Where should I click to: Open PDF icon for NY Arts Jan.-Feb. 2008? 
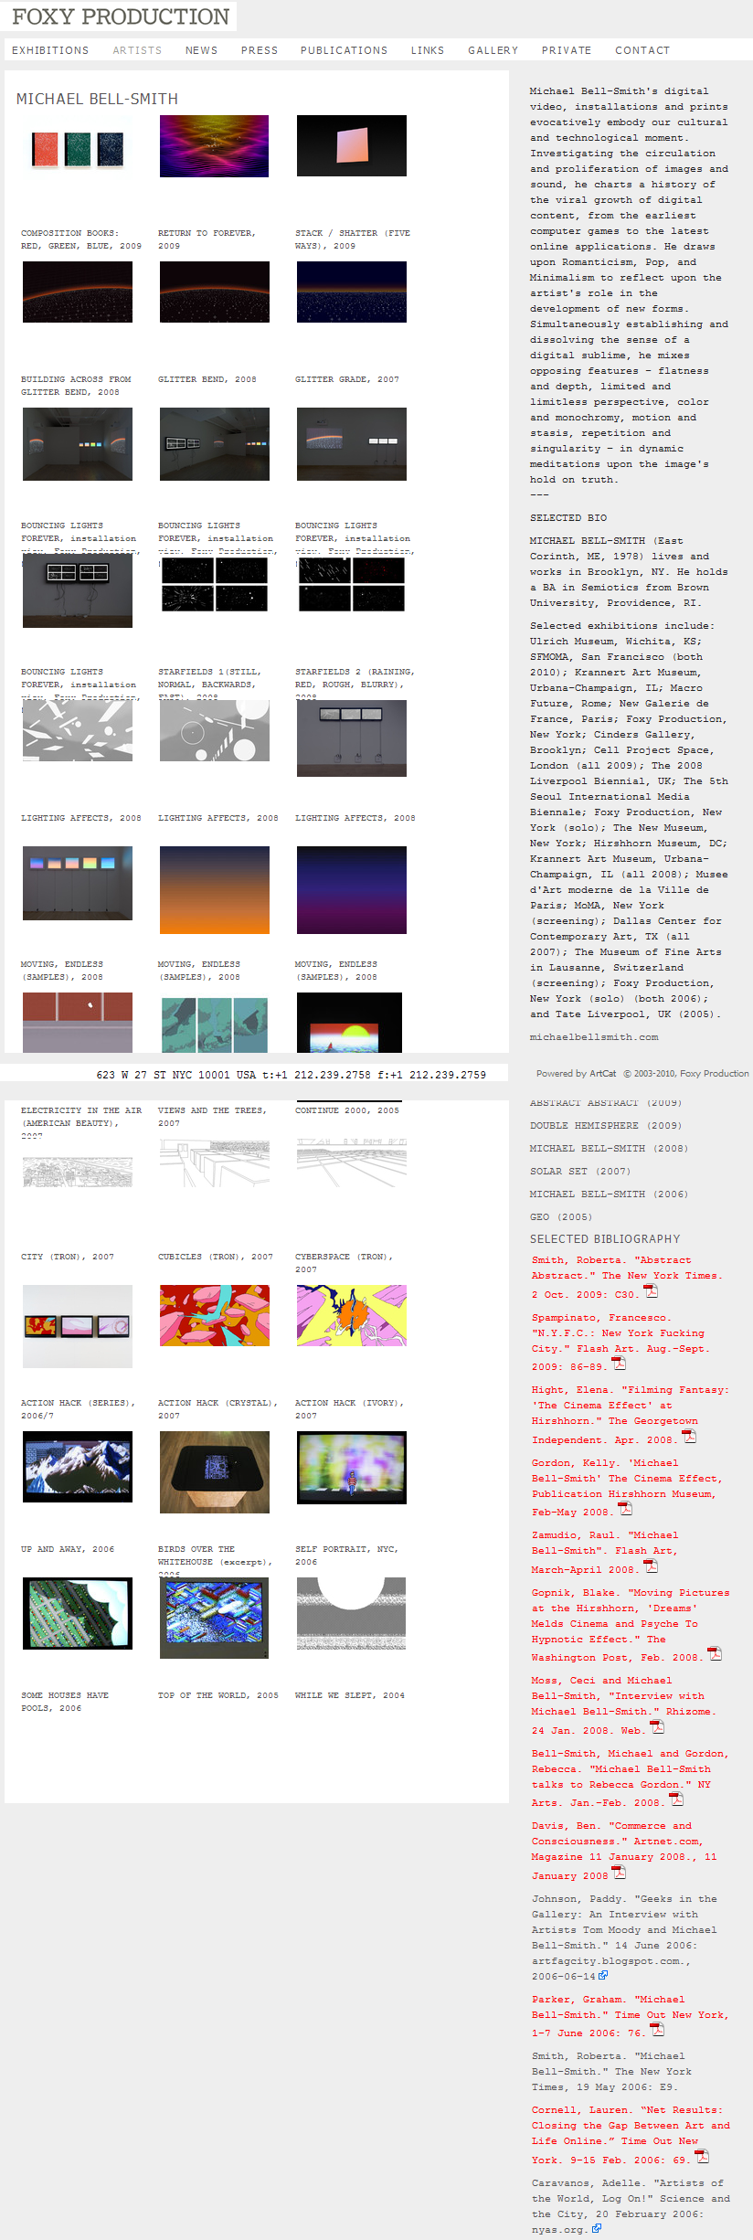click(676, 1799)
